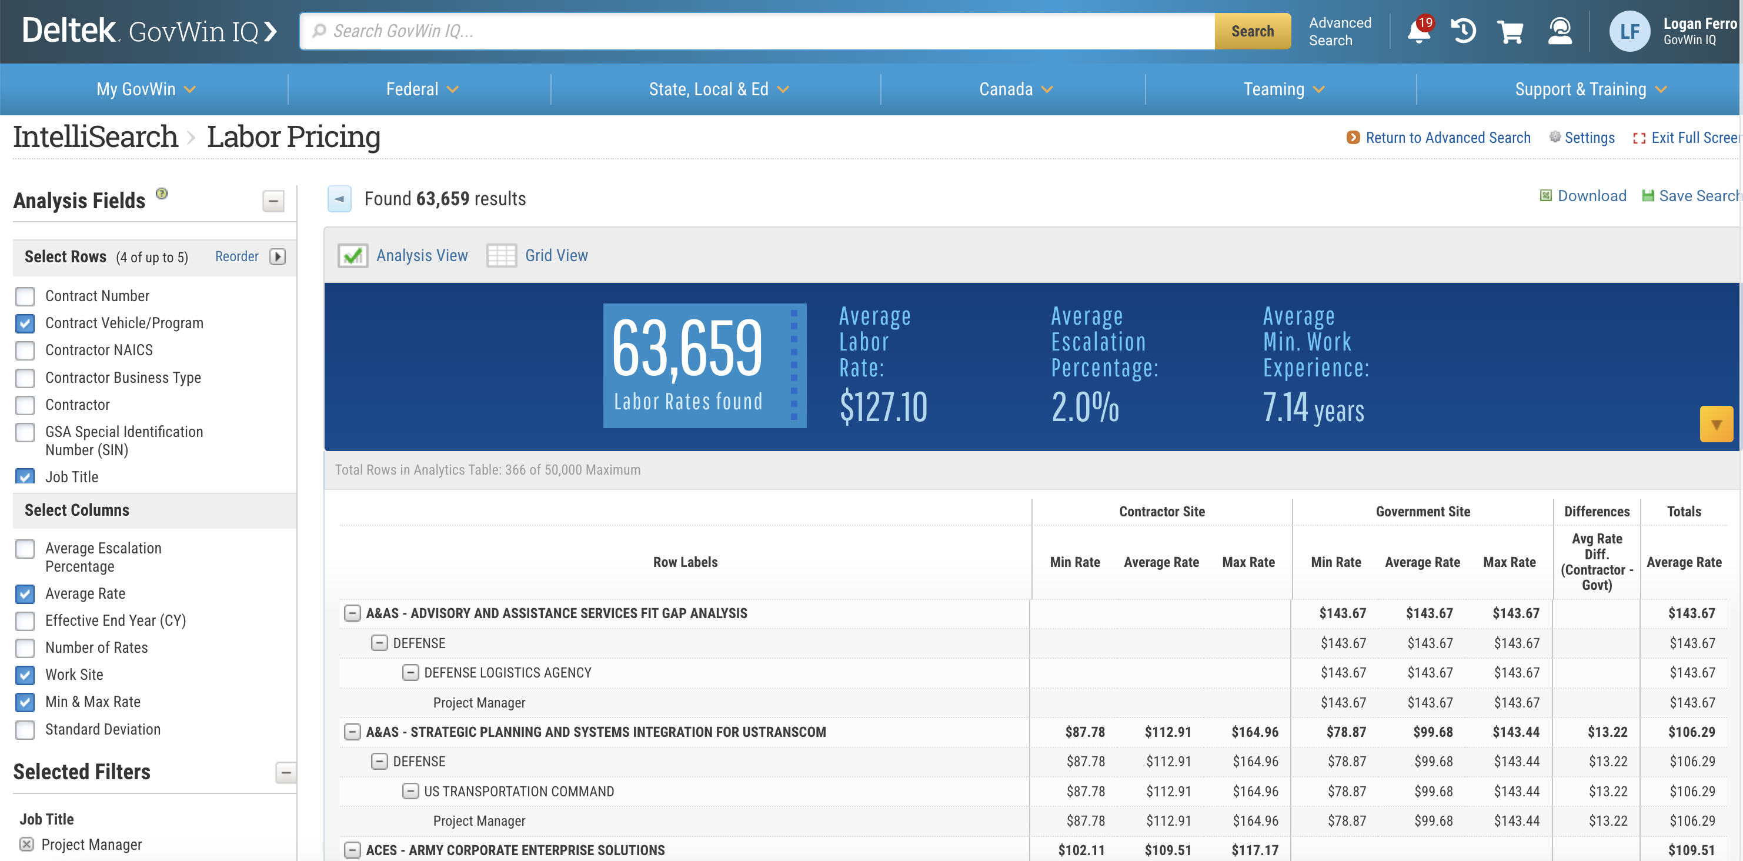Collapse DEFENSE under A&AS Advisory row
1743x861 pixels.
[x=379, y=643]
